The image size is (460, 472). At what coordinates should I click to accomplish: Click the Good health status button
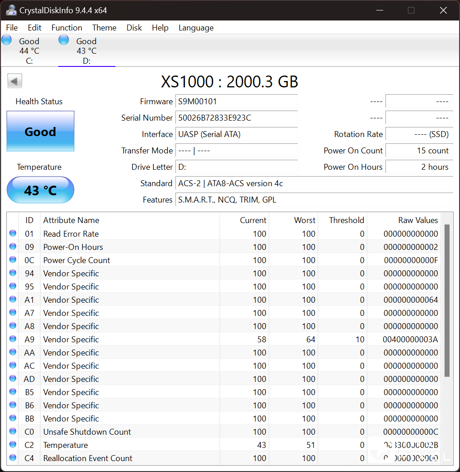(x=40, y=132)
